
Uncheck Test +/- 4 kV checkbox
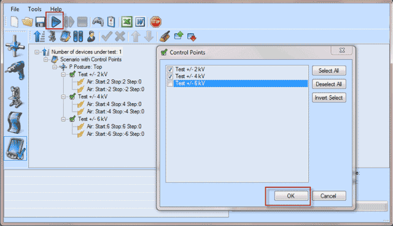click(x=170, y=76)
